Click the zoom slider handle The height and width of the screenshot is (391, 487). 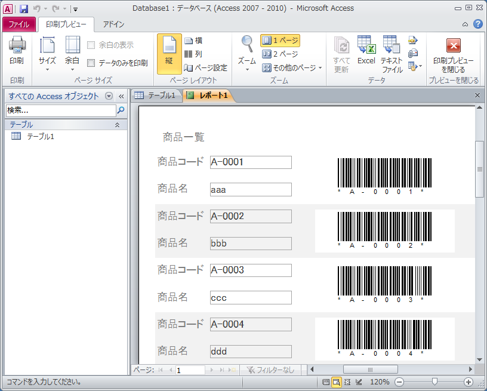pos(434,381)
